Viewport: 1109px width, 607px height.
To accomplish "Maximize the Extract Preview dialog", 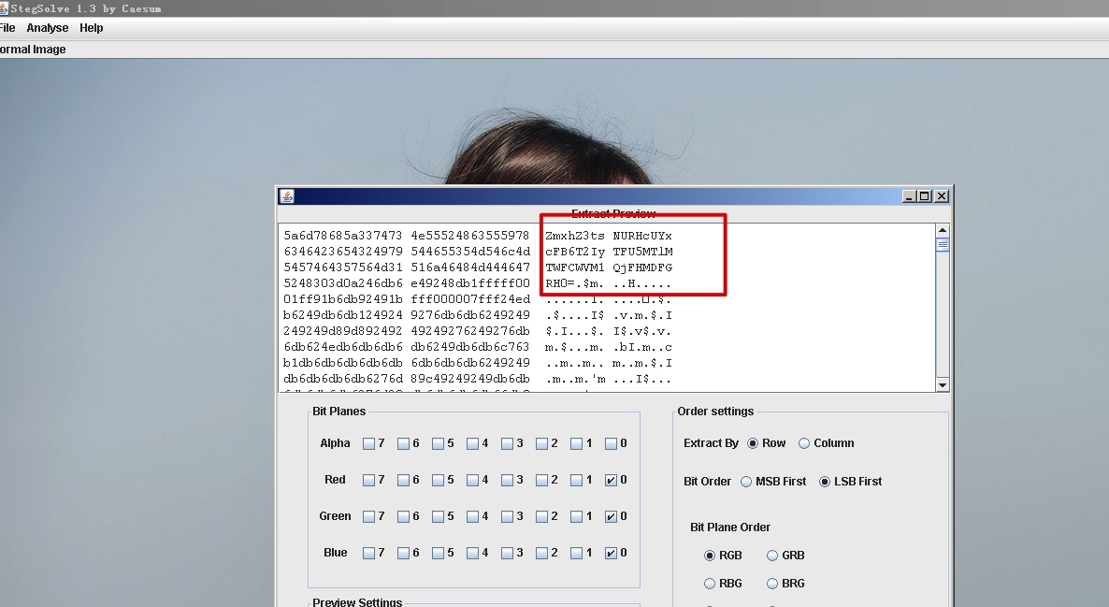I will coord(925,196).
